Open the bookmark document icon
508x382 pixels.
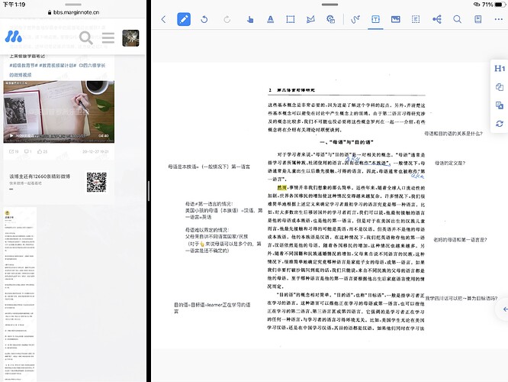(477, 19)
